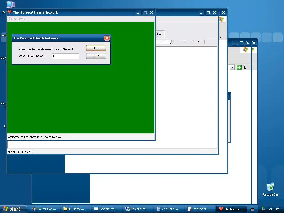The image size is (284, 213).
Task: Click the heart icon in Hearts title bar
Action: pos(10,12)
